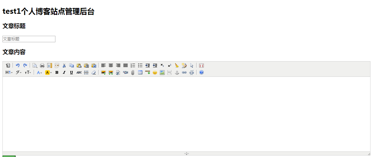Toggle fullscreen editor mode
This screenshot has height=157, width=372.
[x=201, y=65]
